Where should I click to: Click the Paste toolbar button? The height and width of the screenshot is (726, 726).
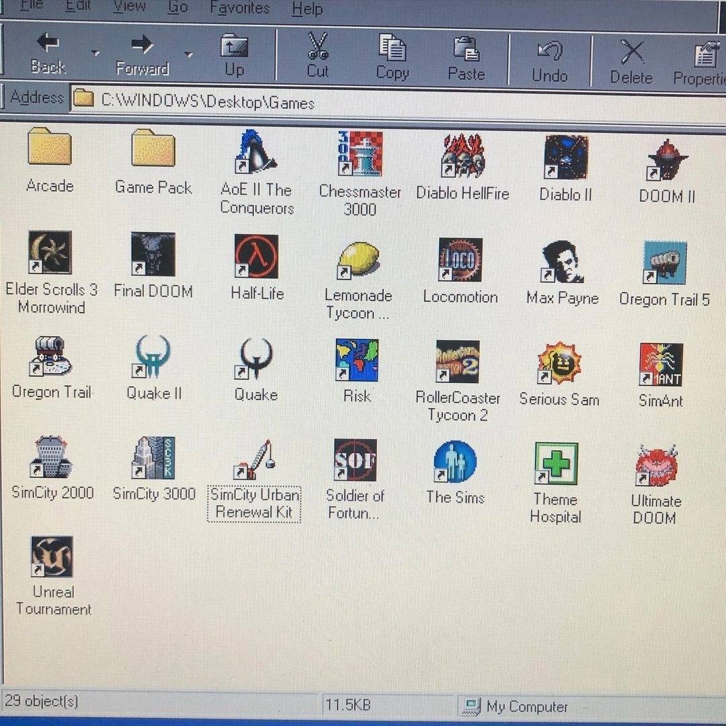click(x=467, y=58)
